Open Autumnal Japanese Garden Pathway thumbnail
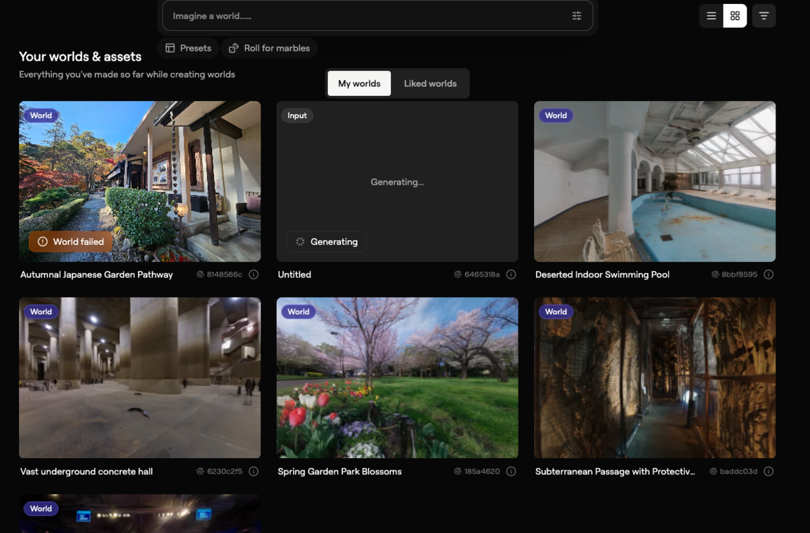This screenshot has height=533, width=810. pyautogui.click(x=140, y=181)
